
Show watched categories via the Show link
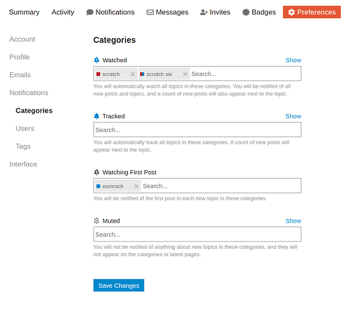tap(293, 60)
